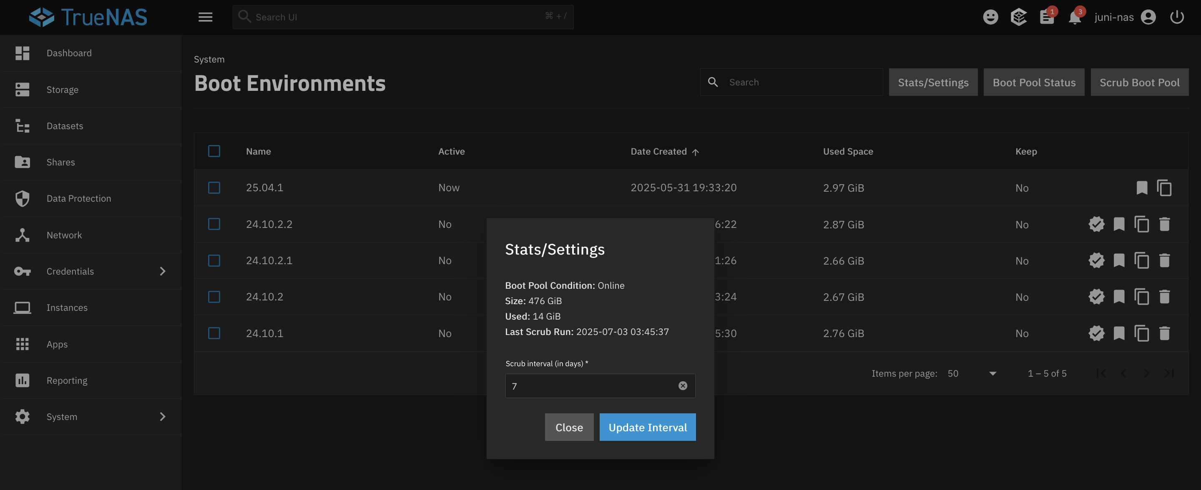Focus the Search UI field

[403, 17]
